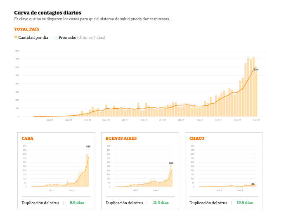Click the '11,4 días' duplication value
284x215 pixels.
(161, 203)
